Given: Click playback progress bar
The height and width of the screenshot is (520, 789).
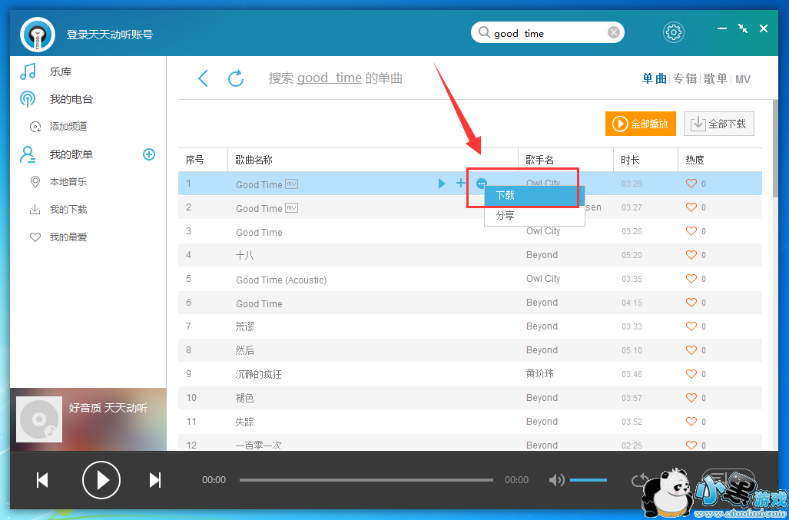Looking at the screenshot, I should click(366, 480).
